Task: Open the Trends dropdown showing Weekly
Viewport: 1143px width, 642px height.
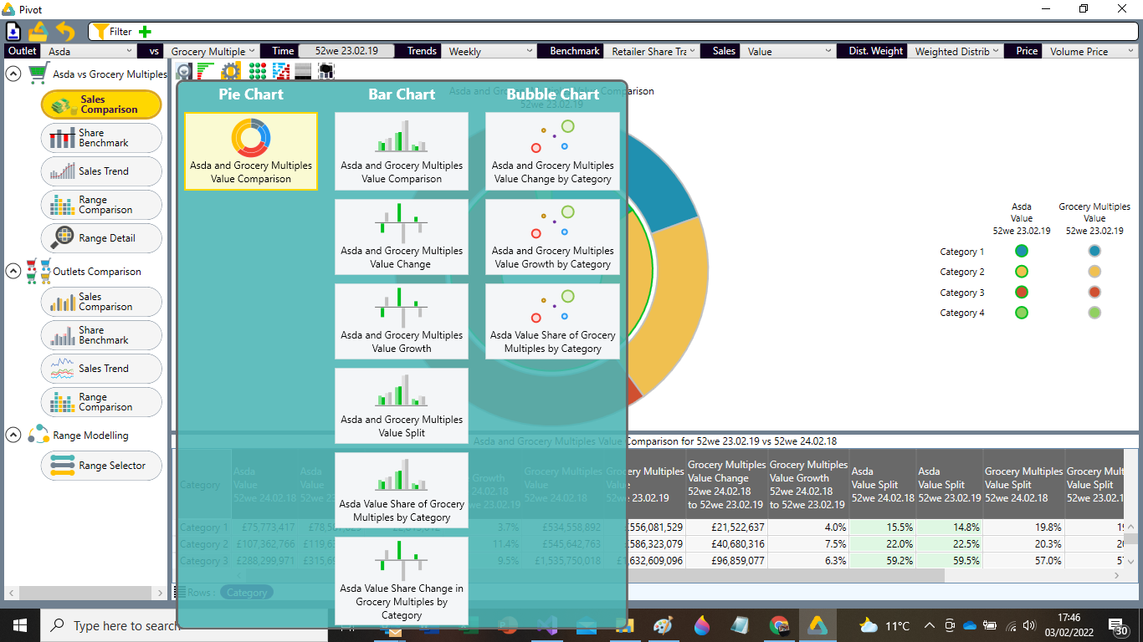Action: point(489,51)
